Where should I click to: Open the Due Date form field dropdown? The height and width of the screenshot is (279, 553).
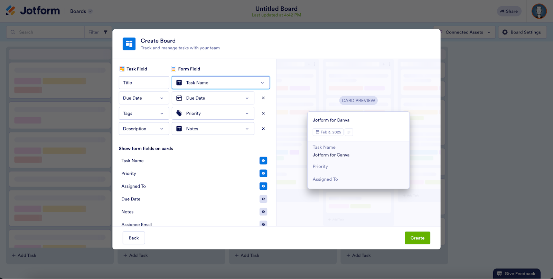[213, 98]
